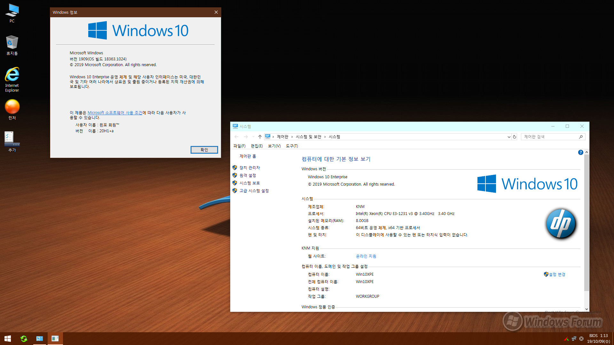
Task: Click the 제어판 breadcrumb
Action: (x=282, y=137)
